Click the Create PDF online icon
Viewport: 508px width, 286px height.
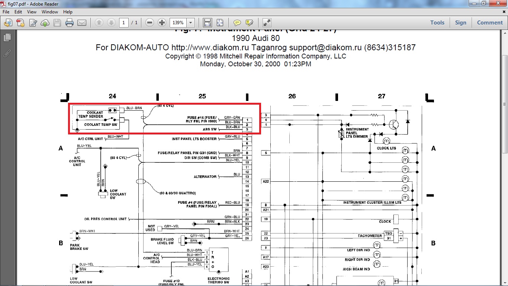click(20, 23)
